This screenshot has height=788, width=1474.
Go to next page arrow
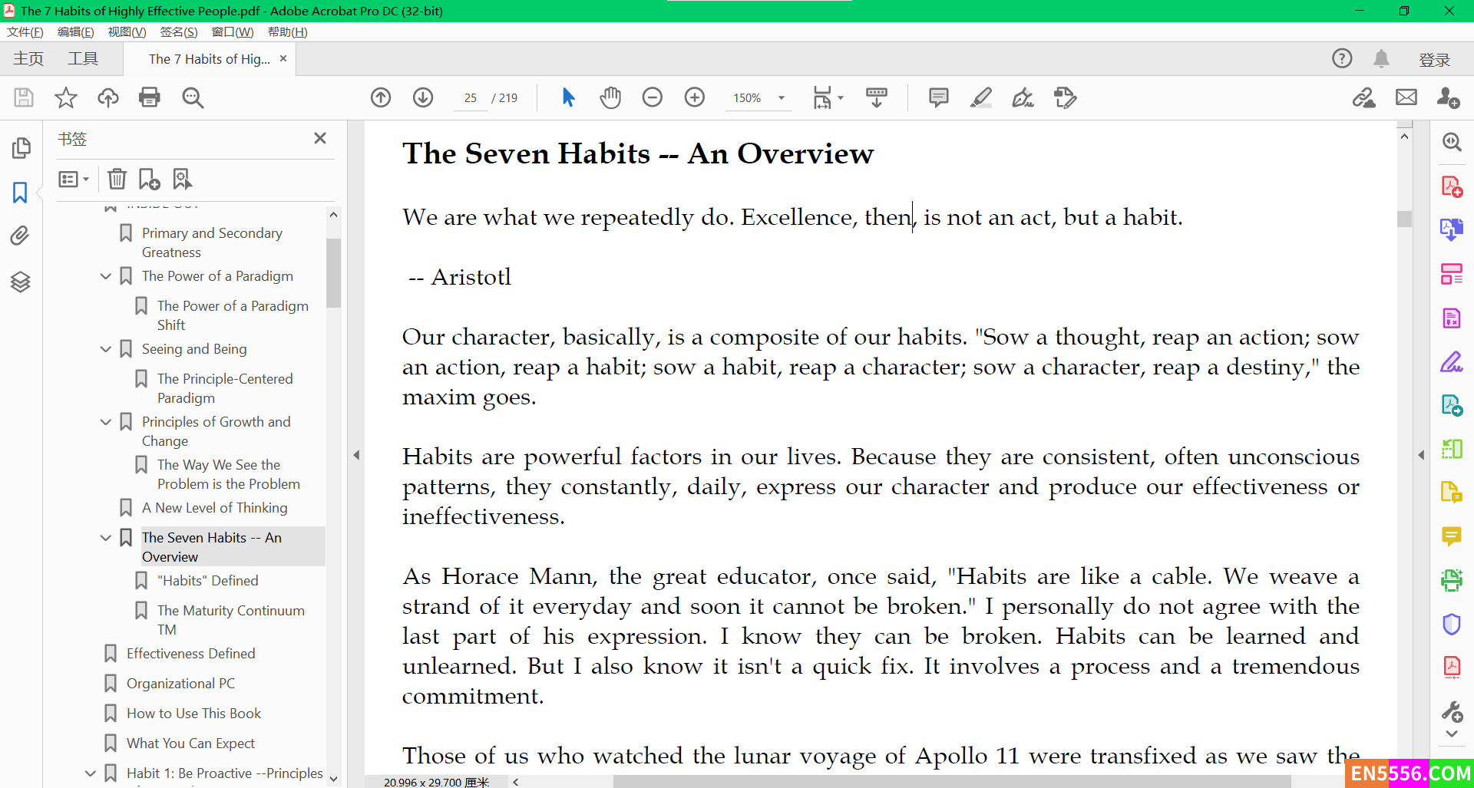[x=423, y=97]
